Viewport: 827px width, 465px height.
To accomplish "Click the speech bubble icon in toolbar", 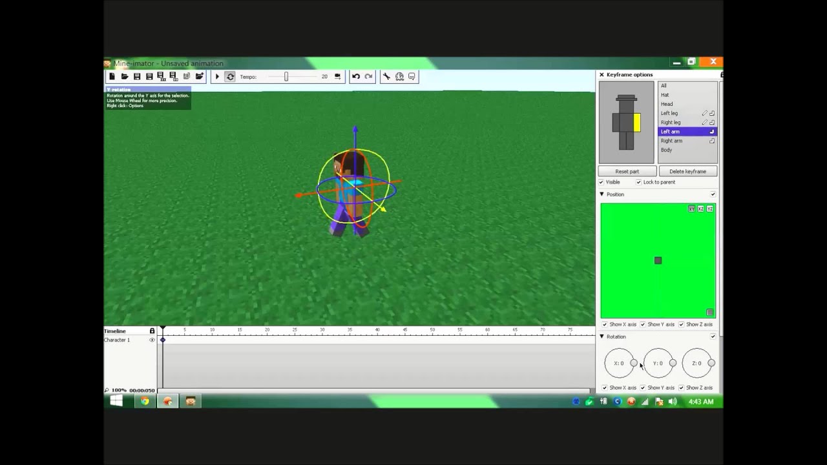I will click(412, 76).
